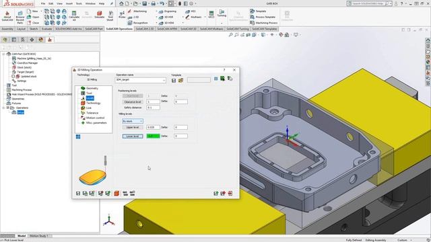The width and height of the screenshot is (431, 242).
Task: Click the Upper level Delta field
Action: (181, 127)
